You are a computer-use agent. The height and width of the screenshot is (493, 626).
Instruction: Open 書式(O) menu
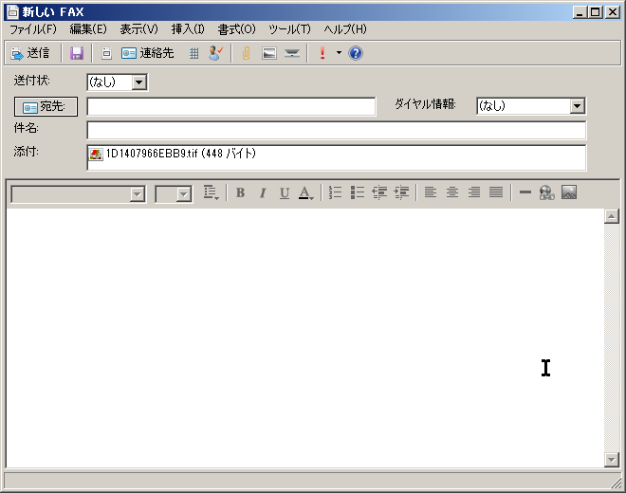[236, 29]
